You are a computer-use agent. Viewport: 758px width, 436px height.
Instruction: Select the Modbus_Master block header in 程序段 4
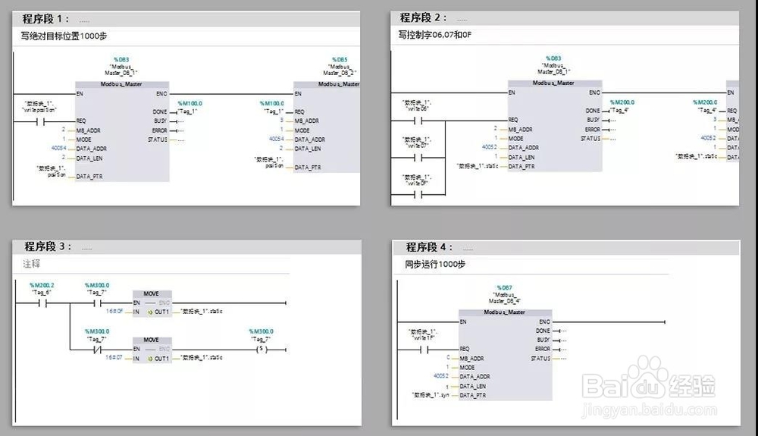pos(505,312)
